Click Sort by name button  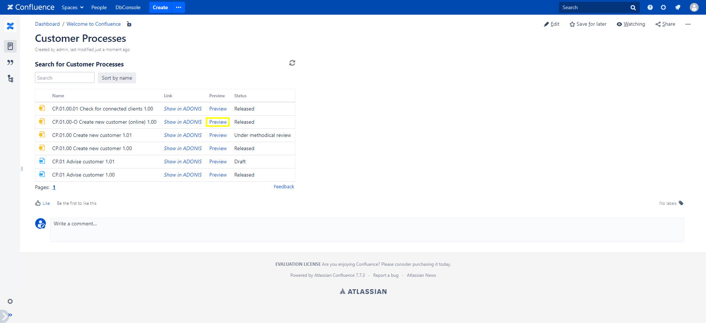pyautogui.click(x=117, y=78)
